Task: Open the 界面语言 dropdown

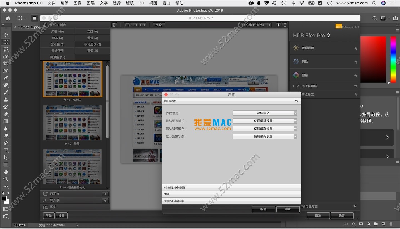Action: pyautogui.click(x=265, y=113)
